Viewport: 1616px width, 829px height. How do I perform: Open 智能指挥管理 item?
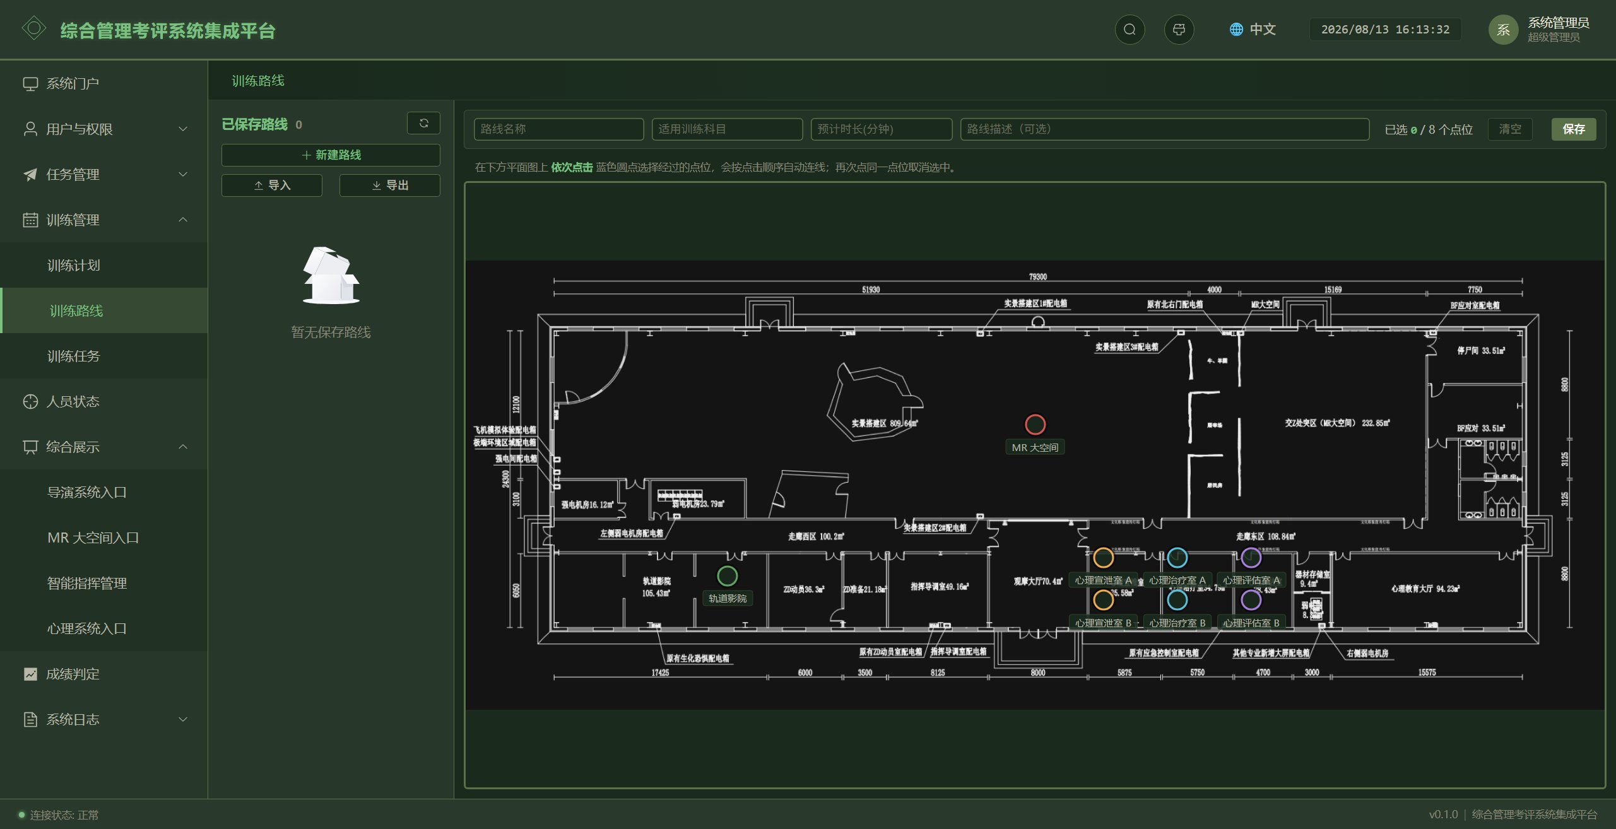pyautogui.click(x=104, y=583)
